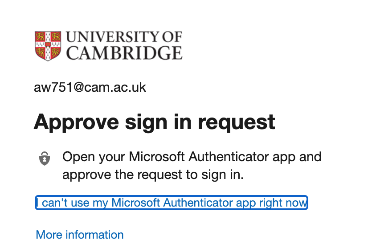The width and height of the screenshot is (376, 252).
Task: Click the person silhouette inside the lock icon
Action: pyautogui.click(x=45, y=160)
